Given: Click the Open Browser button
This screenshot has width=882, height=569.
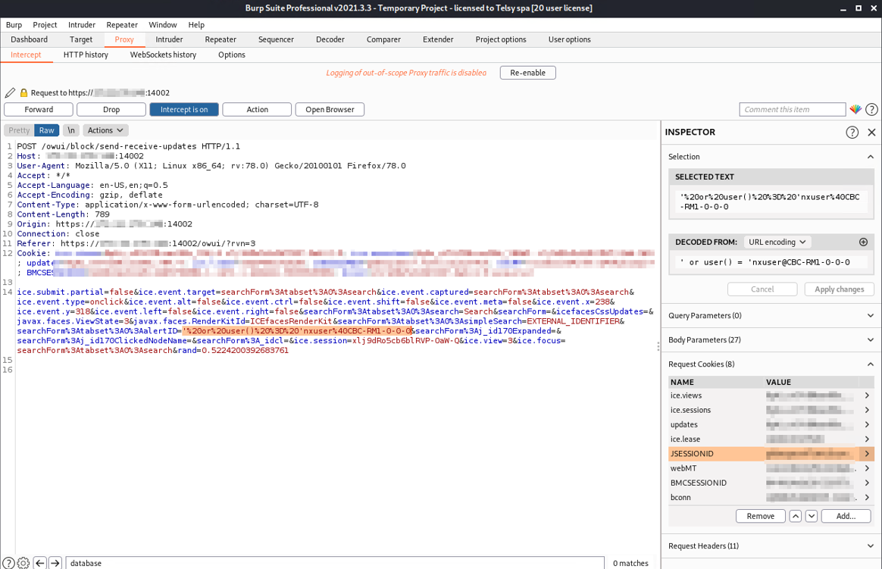Looking at the screenshot, I should point(330,110).
